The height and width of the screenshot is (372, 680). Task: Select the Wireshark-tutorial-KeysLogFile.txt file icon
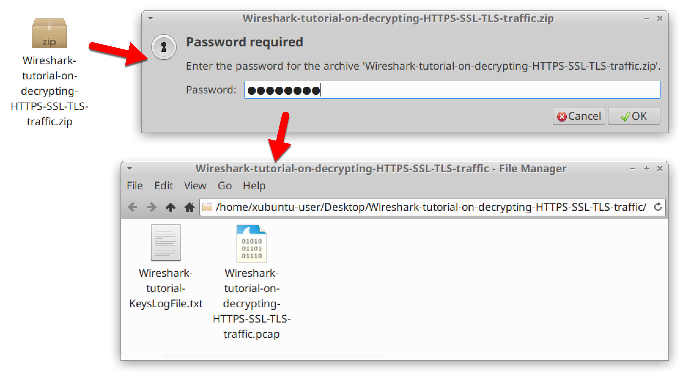tap(165, 243)
